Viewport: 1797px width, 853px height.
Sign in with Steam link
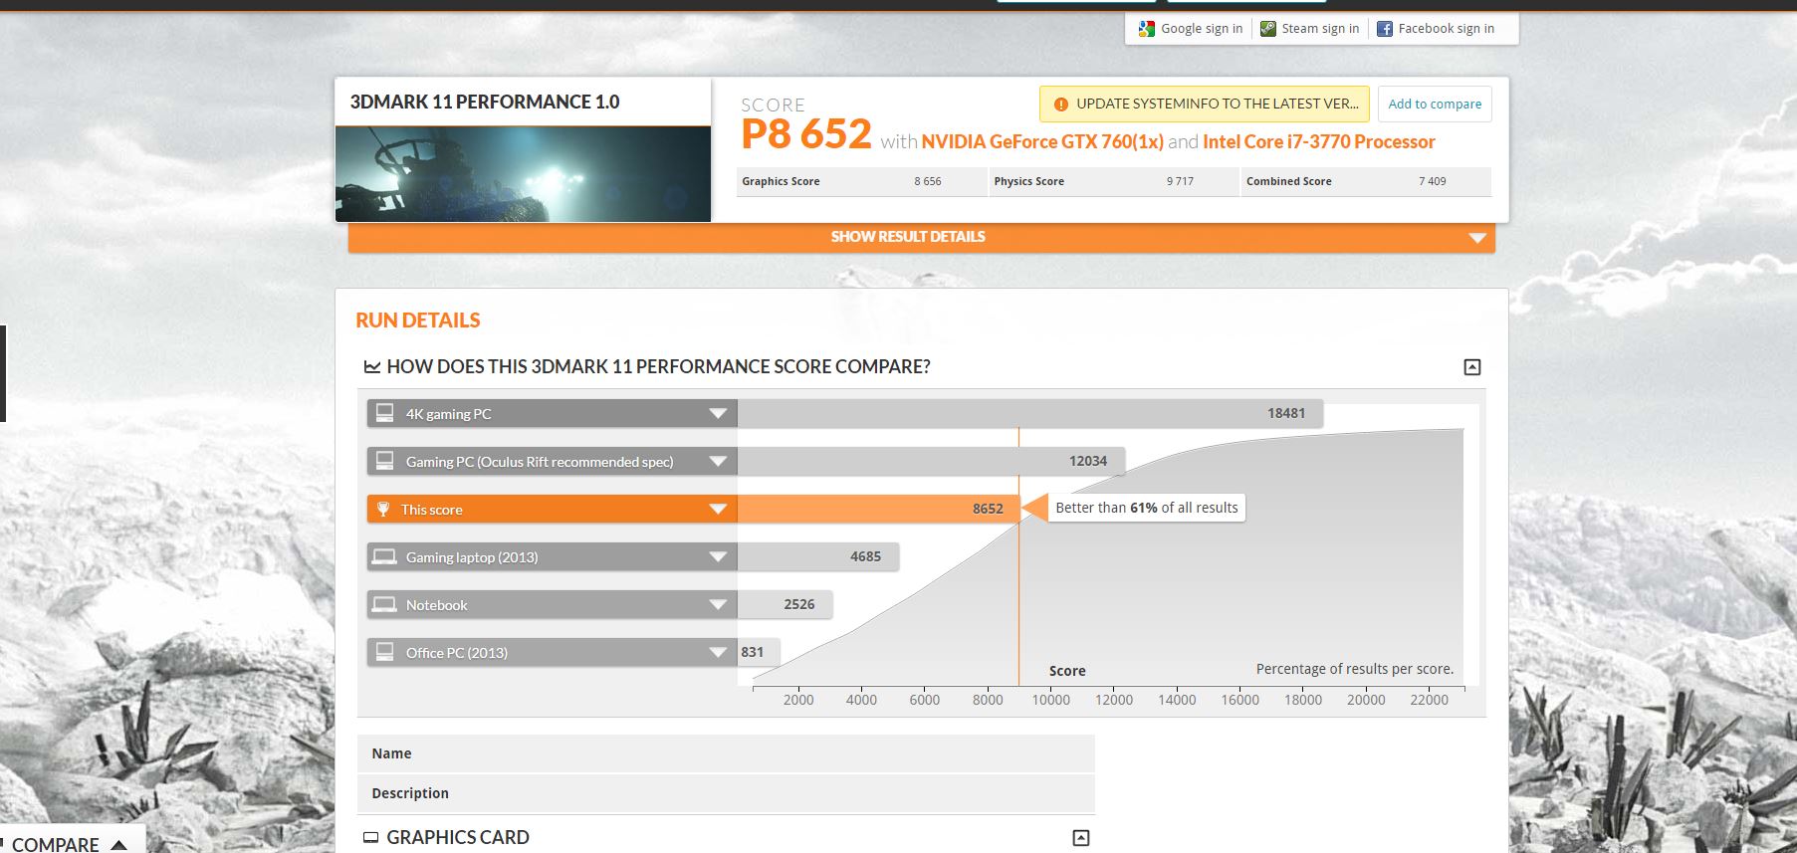coord(1320,29)
